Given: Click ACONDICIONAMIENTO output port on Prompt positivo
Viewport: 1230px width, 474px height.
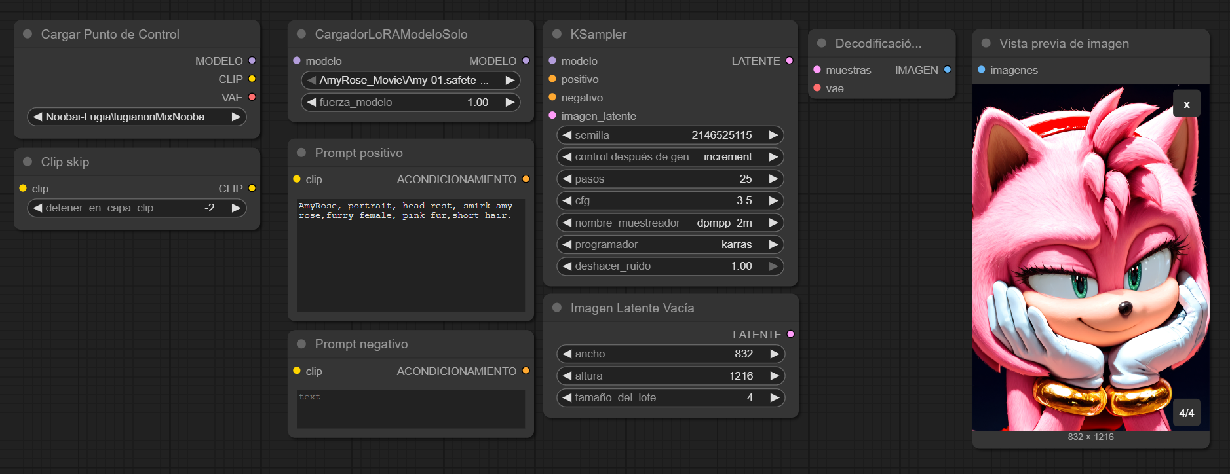Looking at the screenshot, I should tap(526, 179).
